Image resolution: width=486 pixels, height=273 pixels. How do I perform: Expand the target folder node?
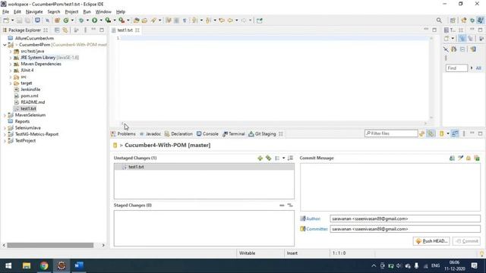click(x=11, y=83)
